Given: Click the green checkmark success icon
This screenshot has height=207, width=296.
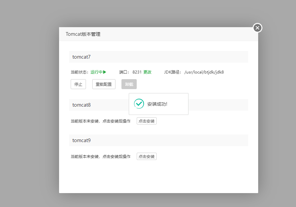Looking at the screenshot, I should pyautogui.click(x=139, y=104).
